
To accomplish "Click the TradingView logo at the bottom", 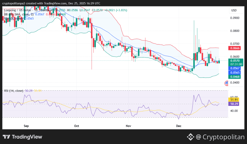I will point(22,137).
